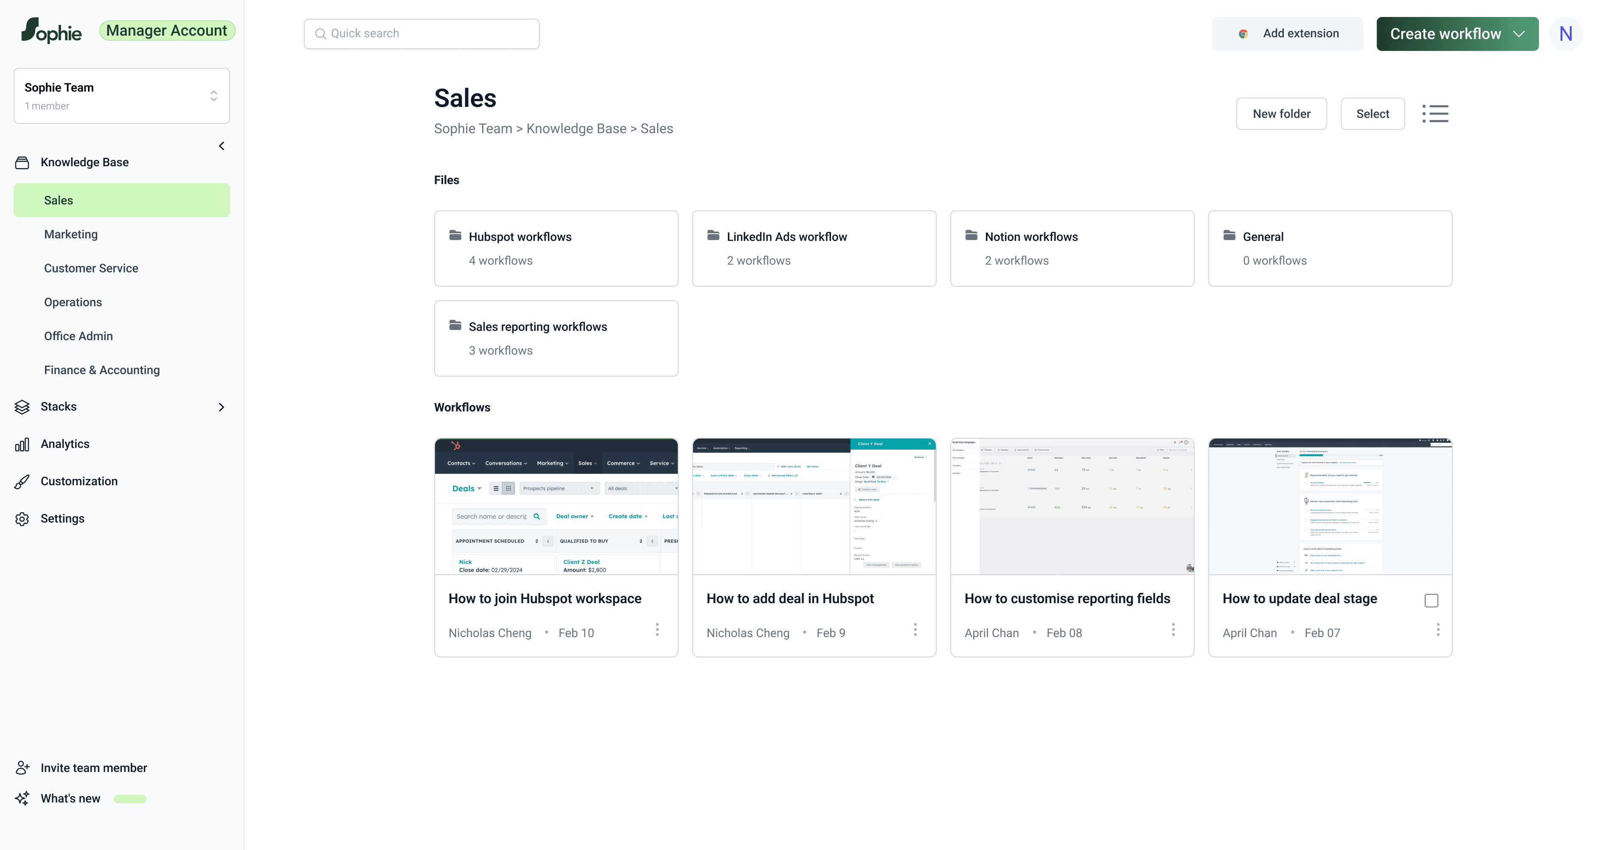Click the What's new sparkle icon
1617x850 pixels.
click(22, 799)
